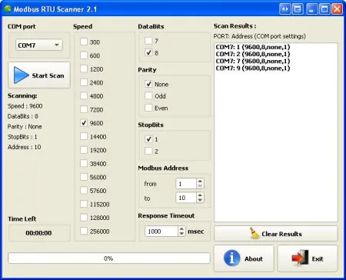Screen dimensions: 346x280
Task: Decrease the Modbus Address to value
Action: 200,200
